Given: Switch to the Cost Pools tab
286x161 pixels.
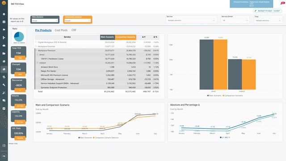Looking at the screenshot, I should pyautogui.click(x=61, y=30).
